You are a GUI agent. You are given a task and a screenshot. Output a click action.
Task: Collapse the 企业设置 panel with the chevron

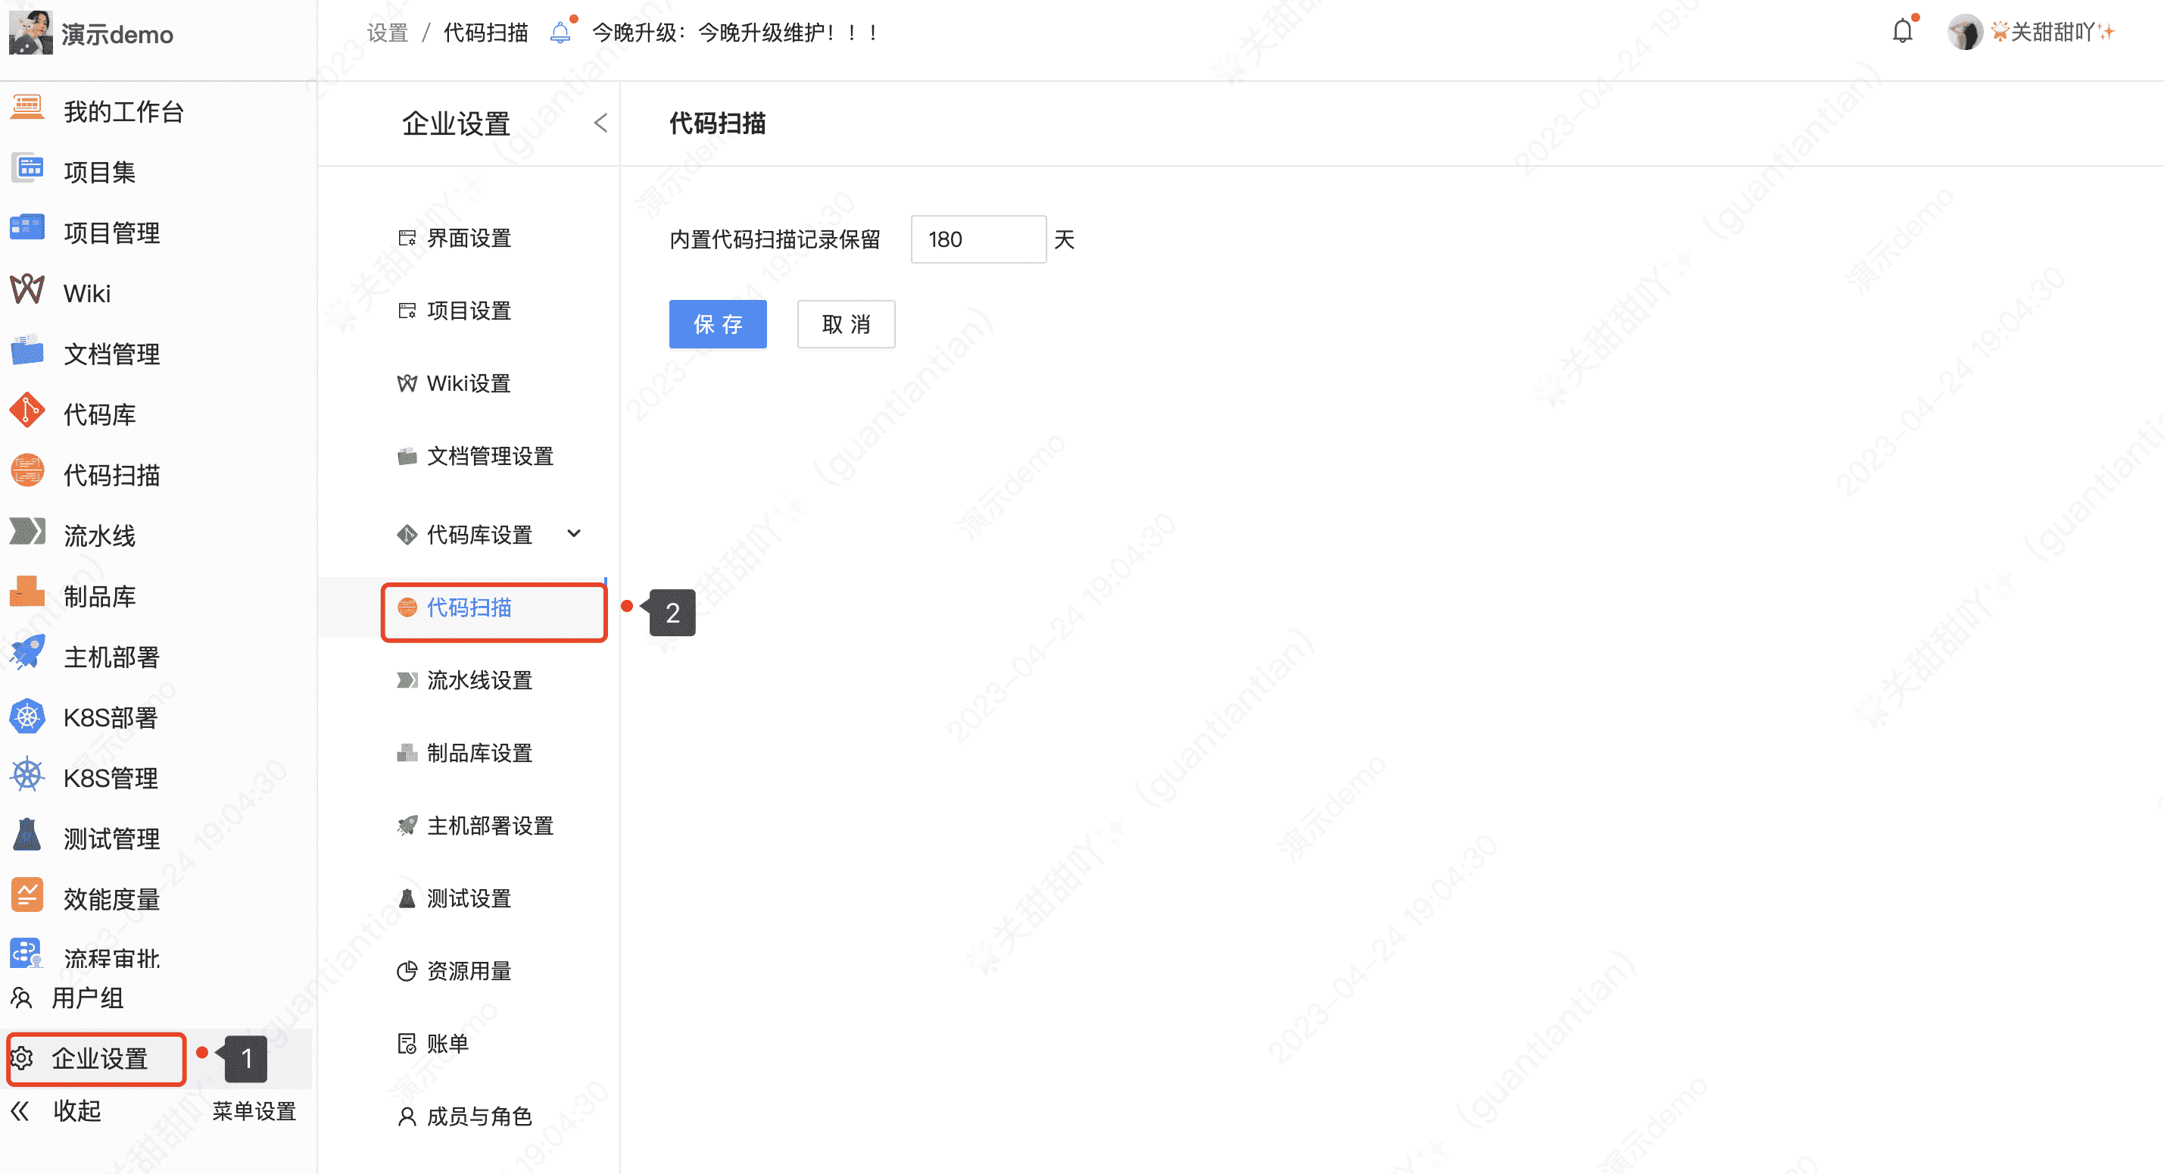600,123
